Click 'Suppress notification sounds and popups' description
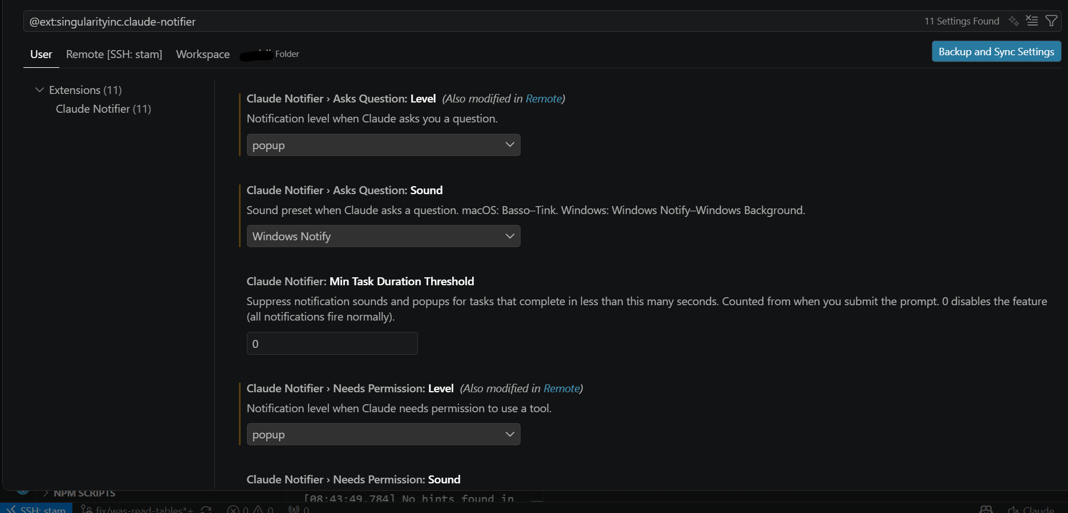1068x513 pixels. (x=647, y=309)
